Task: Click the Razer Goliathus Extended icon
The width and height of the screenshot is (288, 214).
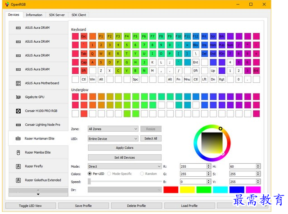Action: [x=18, y=180]
